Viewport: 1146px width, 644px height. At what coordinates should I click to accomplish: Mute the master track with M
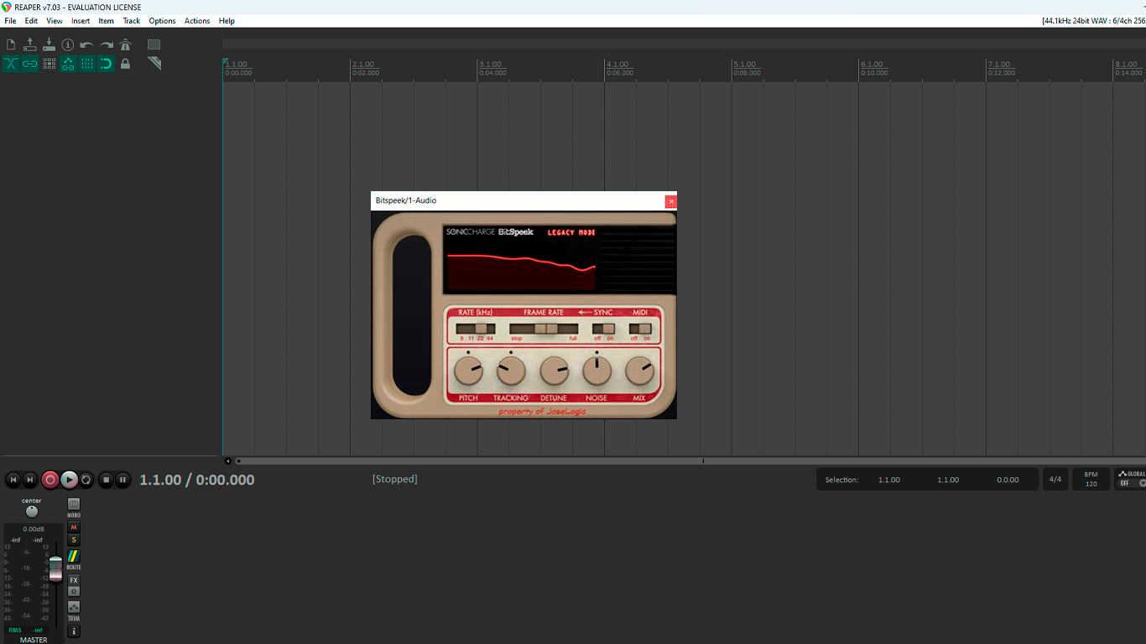tap(74, 527)
